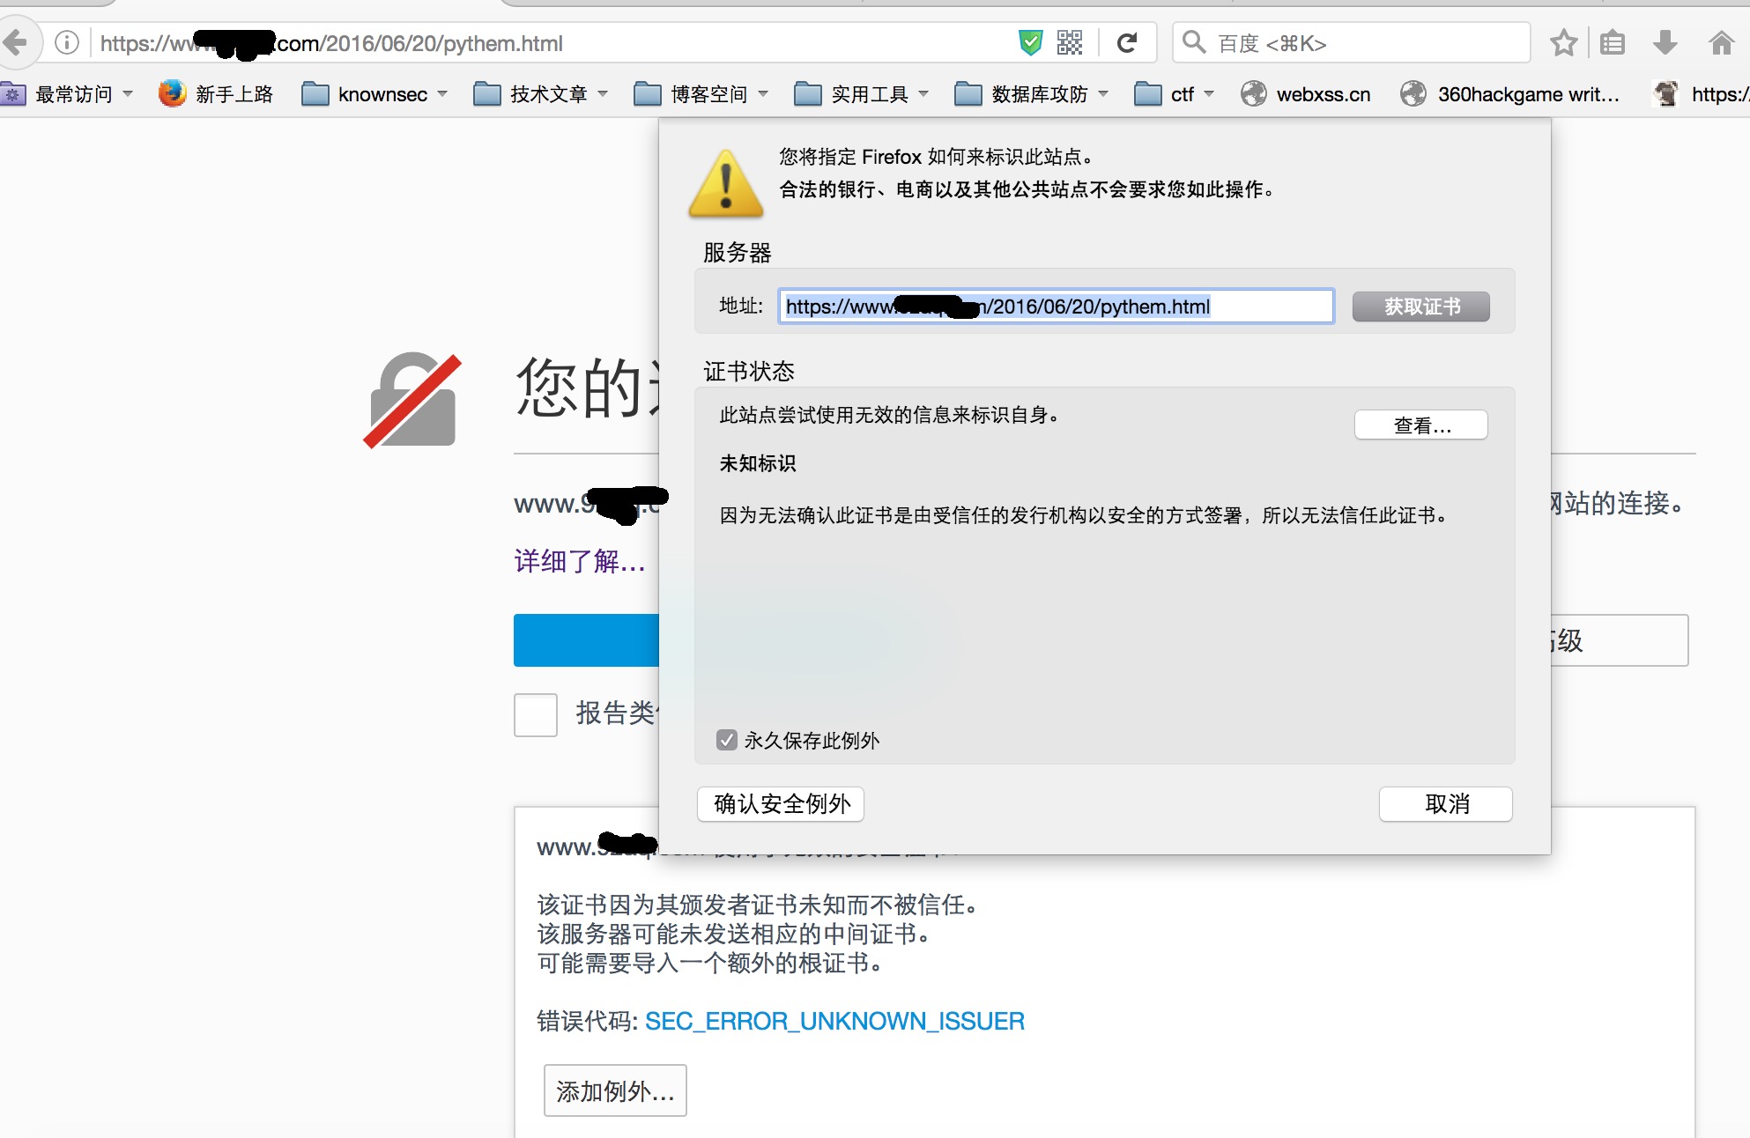Check the 报告类 error report checkbox
1750x1138 pixels.
click(x=536, y=714)
